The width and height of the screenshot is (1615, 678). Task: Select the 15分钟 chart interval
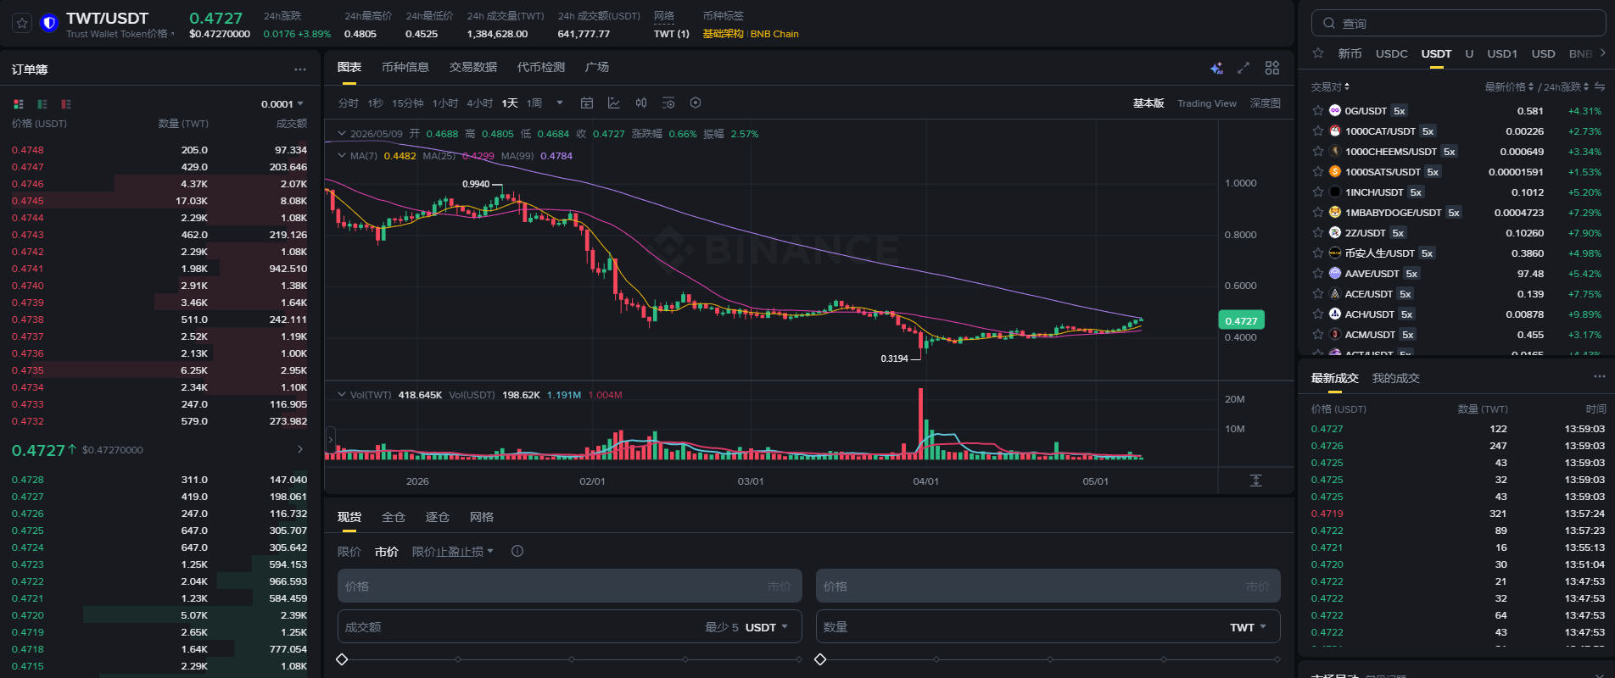[x=408, y=103]
